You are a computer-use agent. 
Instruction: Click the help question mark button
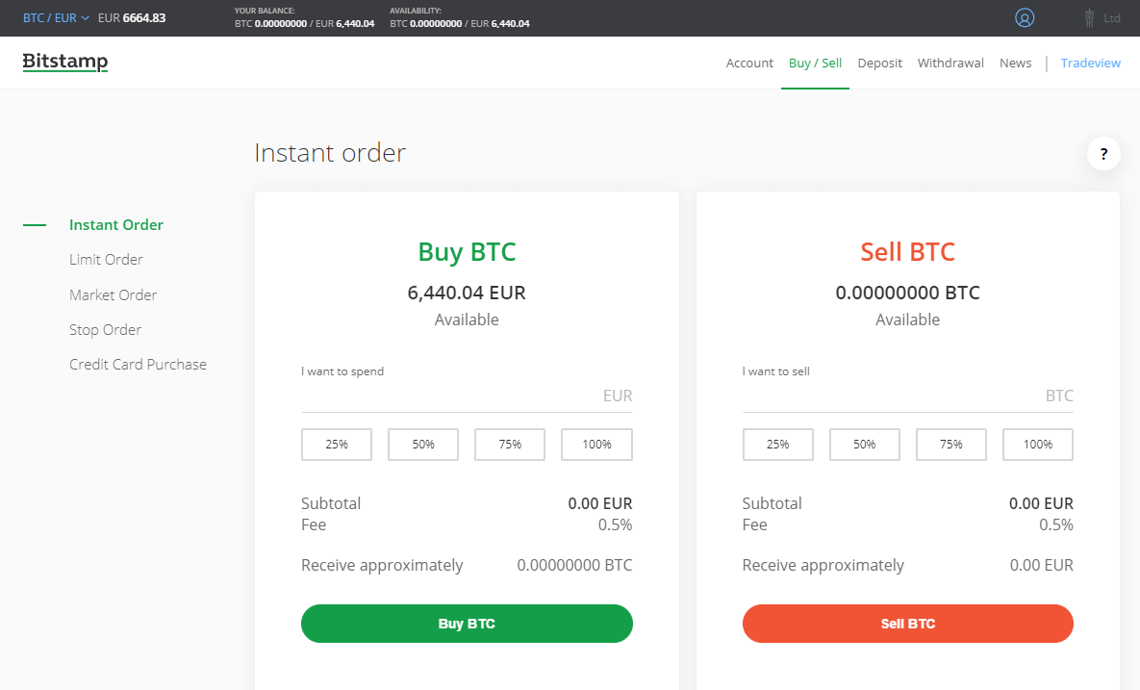1103,153
